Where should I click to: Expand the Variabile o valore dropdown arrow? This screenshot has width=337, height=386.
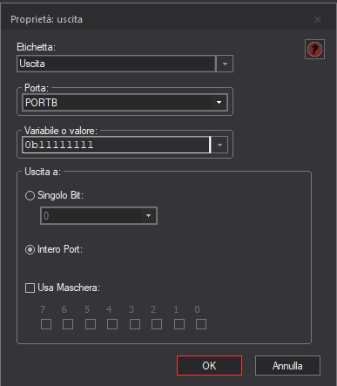(219, 145)
